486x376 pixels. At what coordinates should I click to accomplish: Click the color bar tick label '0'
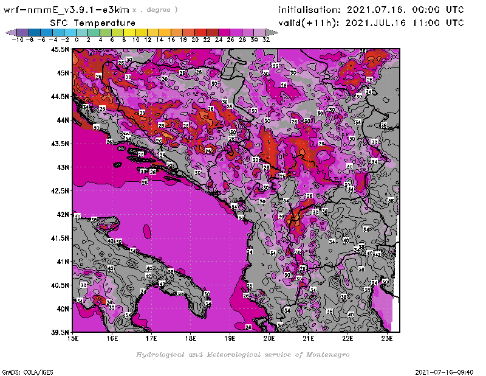(77, 40)
